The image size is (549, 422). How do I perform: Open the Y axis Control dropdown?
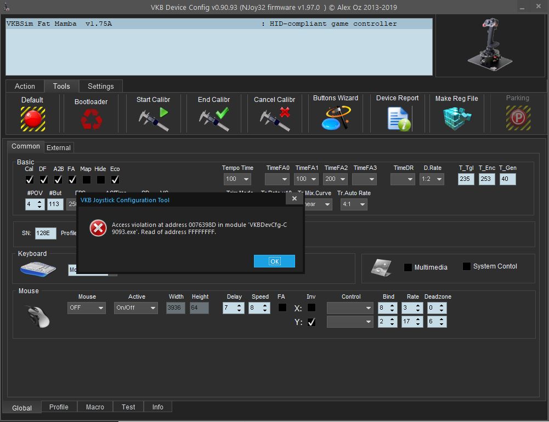(x=350, y=322)
